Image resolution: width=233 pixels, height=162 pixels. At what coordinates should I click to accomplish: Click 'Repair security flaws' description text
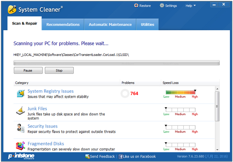(x=71, y=132)
